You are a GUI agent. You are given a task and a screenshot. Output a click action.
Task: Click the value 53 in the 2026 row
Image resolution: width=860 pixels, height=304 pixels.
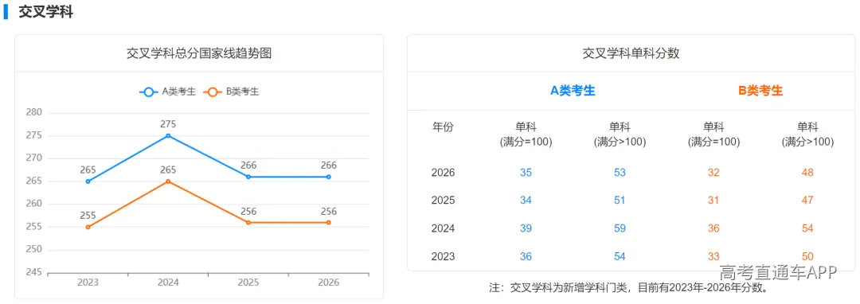[x=620, y=173]
